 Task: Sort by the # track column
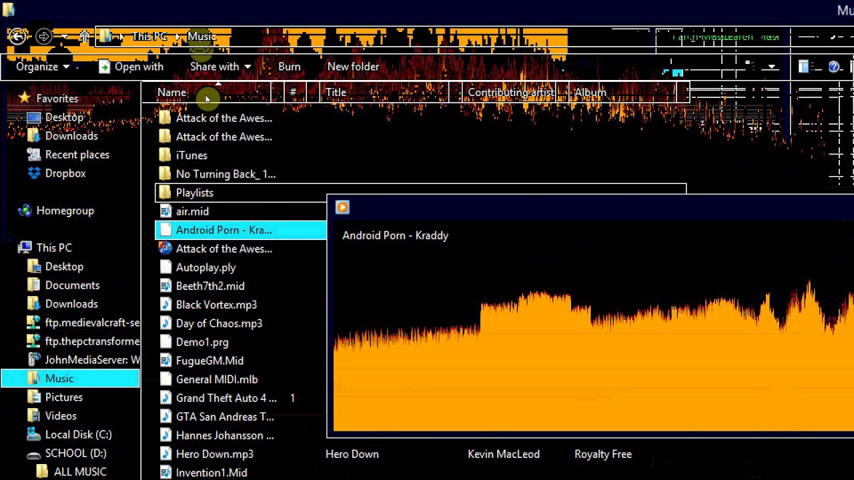click(x=293, y=93)
